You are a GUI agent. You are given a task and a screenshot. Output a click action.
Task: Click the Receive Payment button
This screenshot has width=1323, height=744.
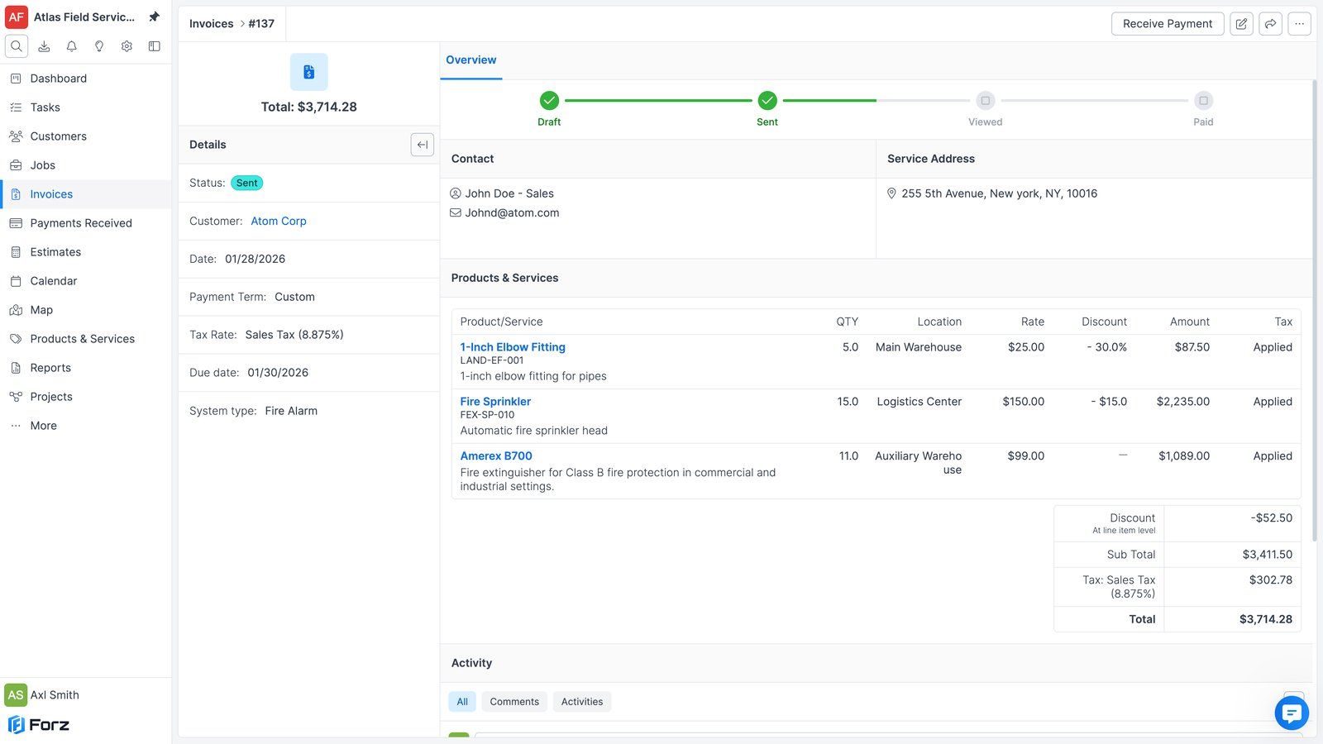coord(1168,24)
